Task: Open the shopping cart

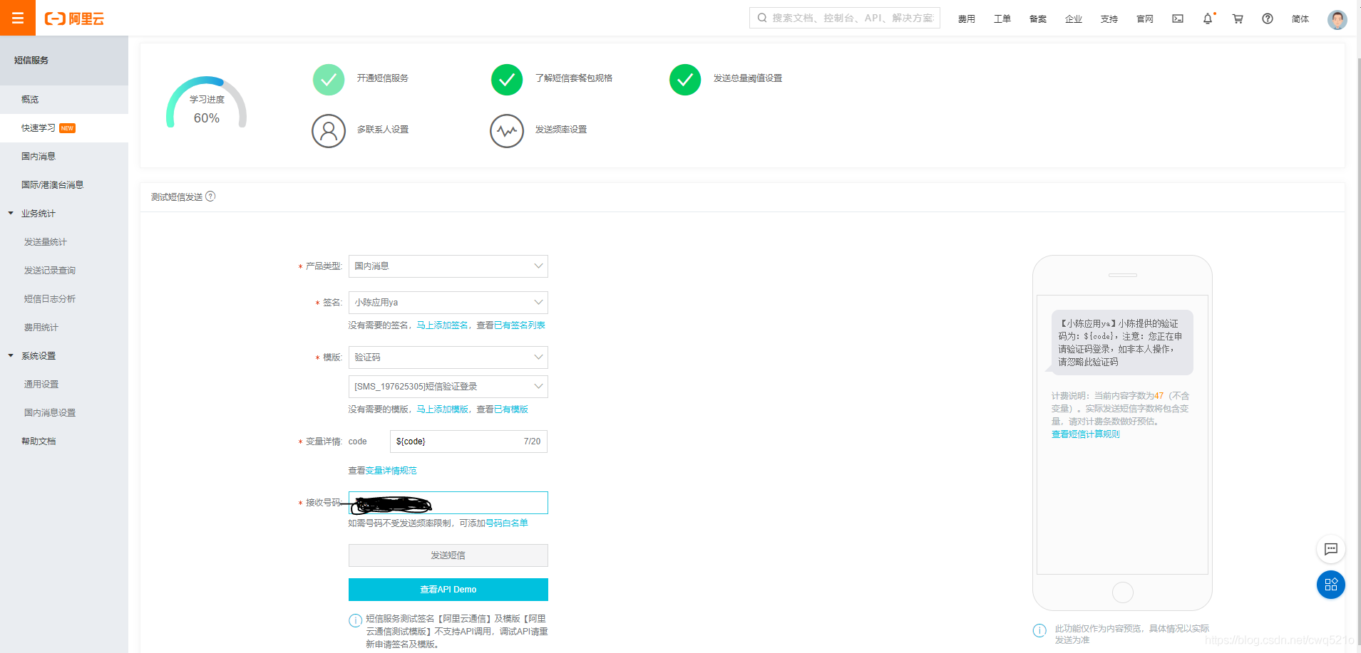Action: coord(1238,19)
